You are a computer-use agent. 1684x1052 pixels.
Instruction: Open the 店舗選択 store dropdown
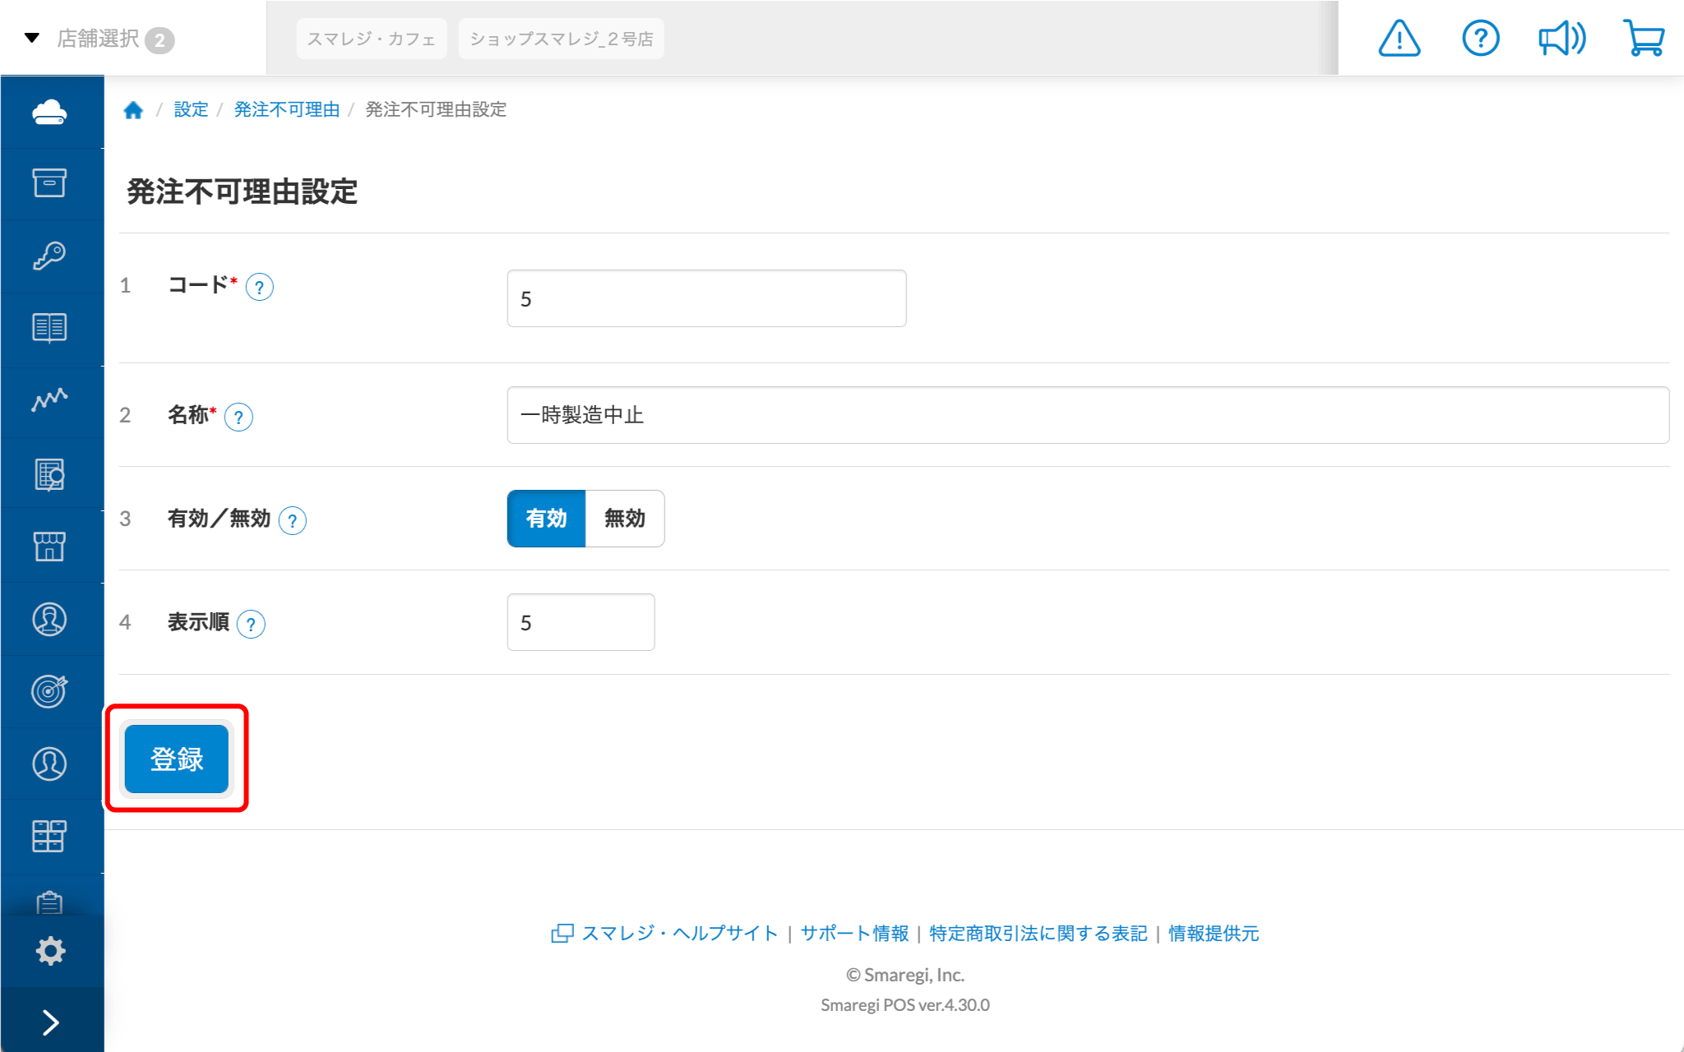tap(99, 39)
